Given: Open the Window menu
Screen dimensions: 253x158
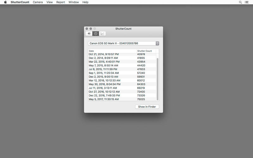Looking at the screenshot, I should [74, 2].
